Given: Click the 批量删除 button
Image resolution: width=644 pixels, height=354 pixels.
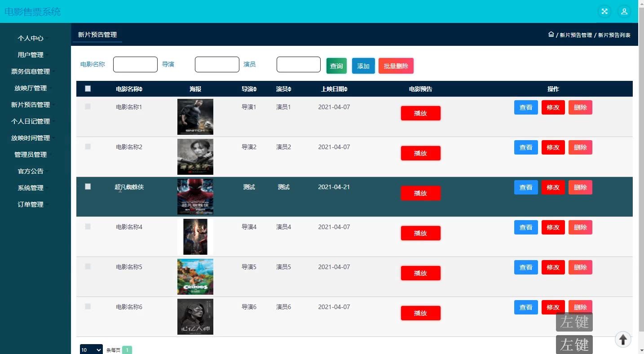Looking at the screenshot, I should pos(396,66).
